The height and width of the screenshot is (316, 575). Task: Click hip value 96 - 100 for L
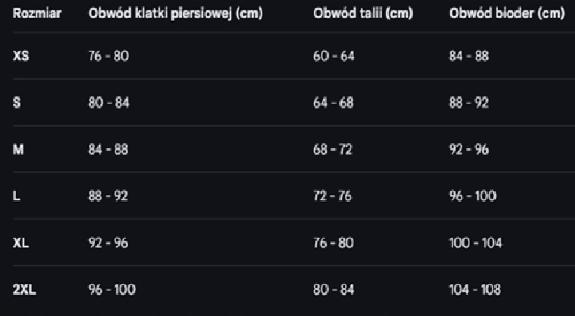pos(473,196)
